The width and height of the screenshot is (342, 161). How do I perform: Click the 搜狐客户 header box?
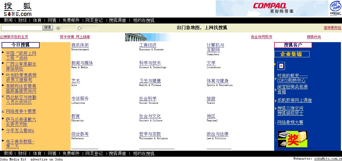pyautogui.click(x=293, y=45)
